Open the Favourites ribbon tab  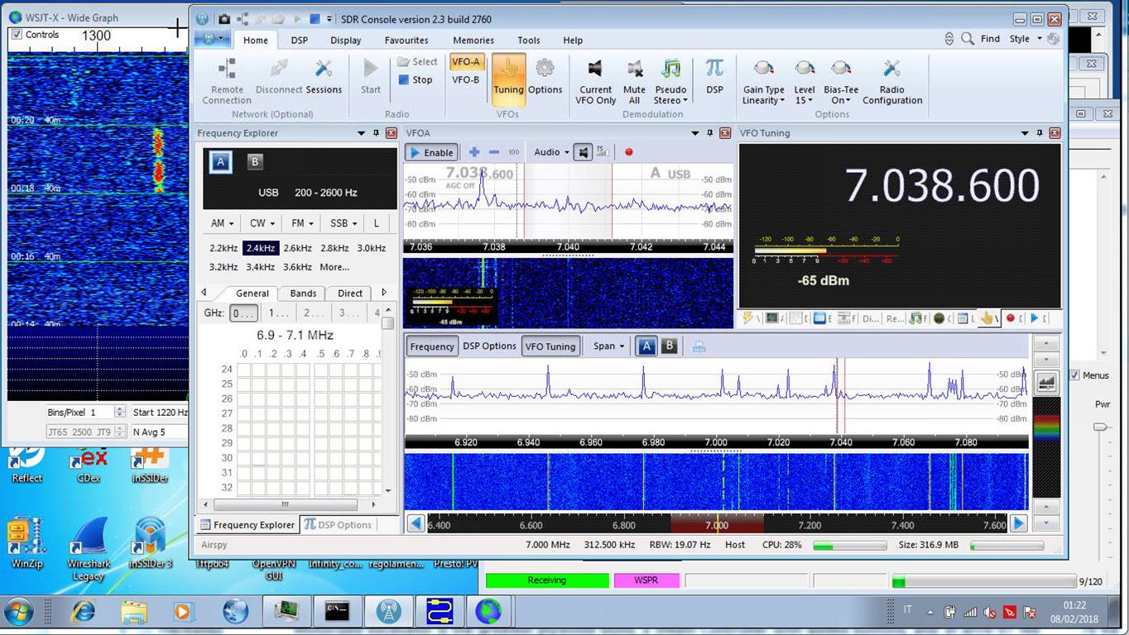point(406,40)
